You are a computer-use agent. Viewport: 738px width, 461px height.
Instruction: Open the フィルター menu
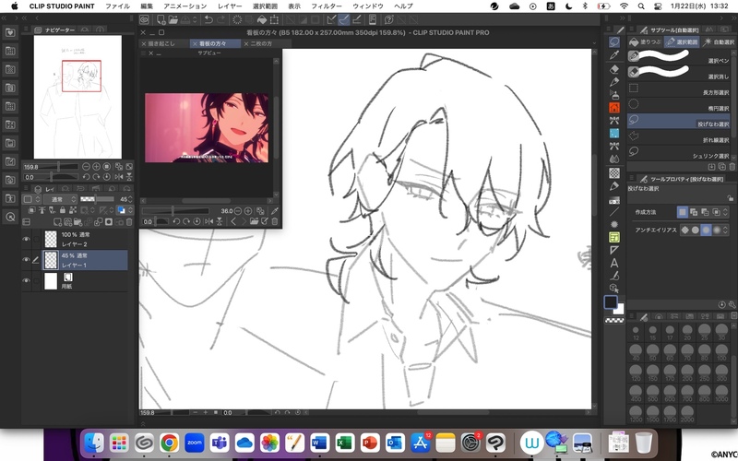(327, 6)
